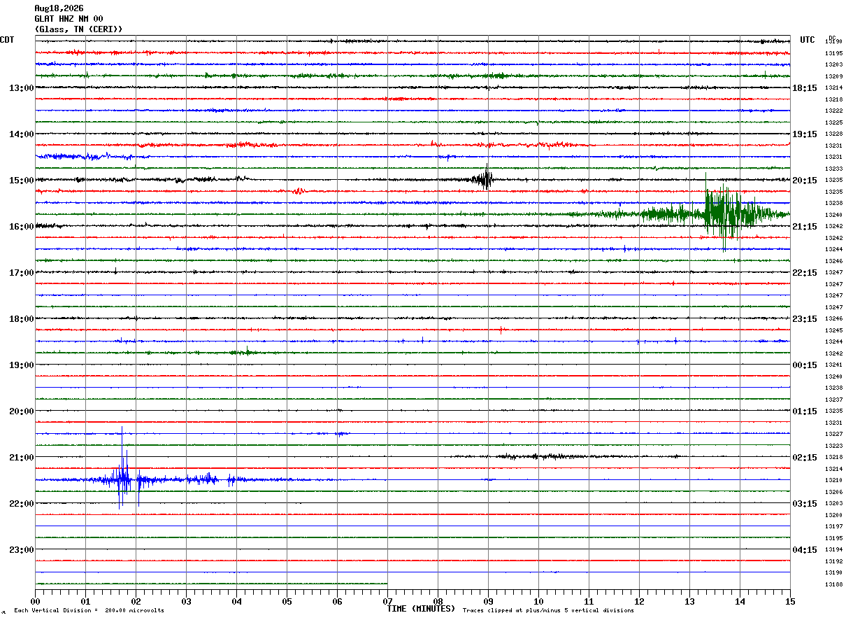The height and width of the screenshot is (620, 846).
Task: Click the 04:15 UTC time label
Action: pyautogui.click(x=805, y=549)
